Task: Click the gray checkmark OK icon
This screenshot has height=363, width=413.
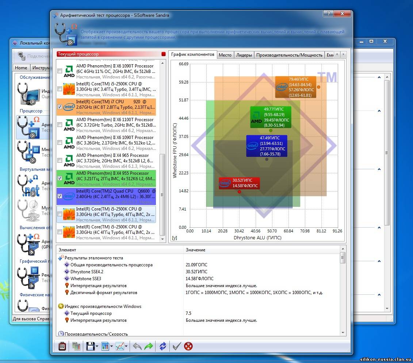Action: pos(176,346)
